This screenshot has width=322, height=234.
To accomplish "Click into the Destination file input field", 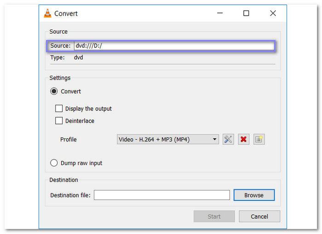I will 162,195.
